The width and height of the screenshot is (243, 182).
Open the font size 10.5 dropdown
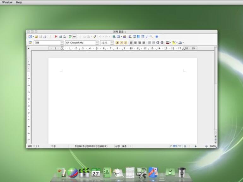pyautogui.click(x=112, y=43)
